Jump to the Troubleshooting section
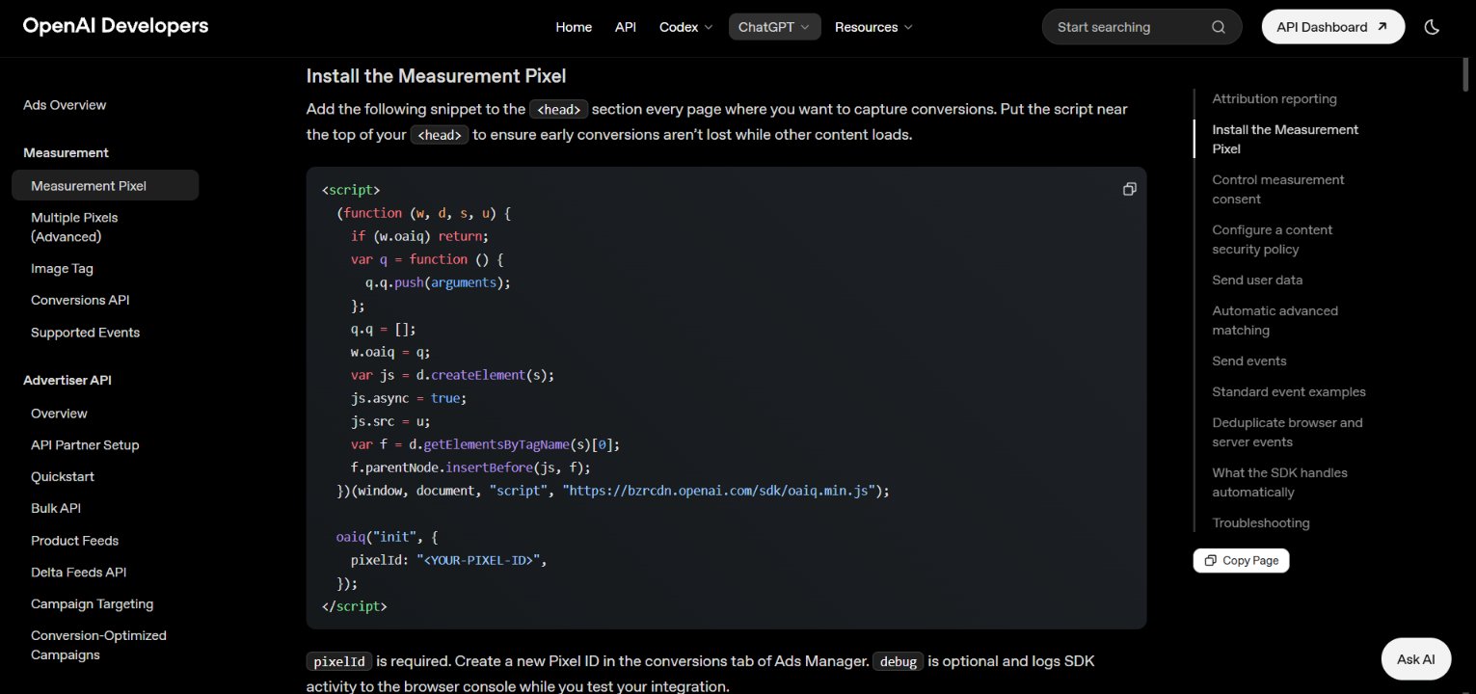Image resolution: width=1476 pixels, height=694 pixels. point(1261,522)
